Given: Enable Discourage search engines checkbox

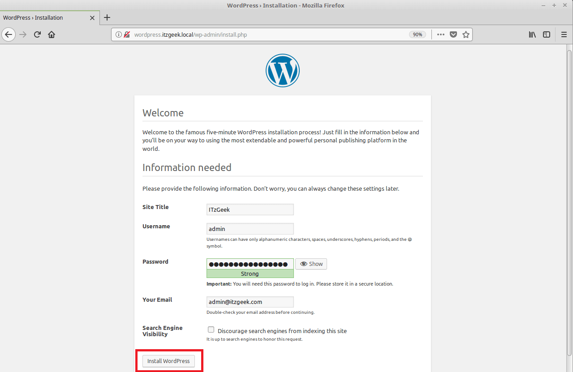Looking at the screenshot, I should coord(211,330).
